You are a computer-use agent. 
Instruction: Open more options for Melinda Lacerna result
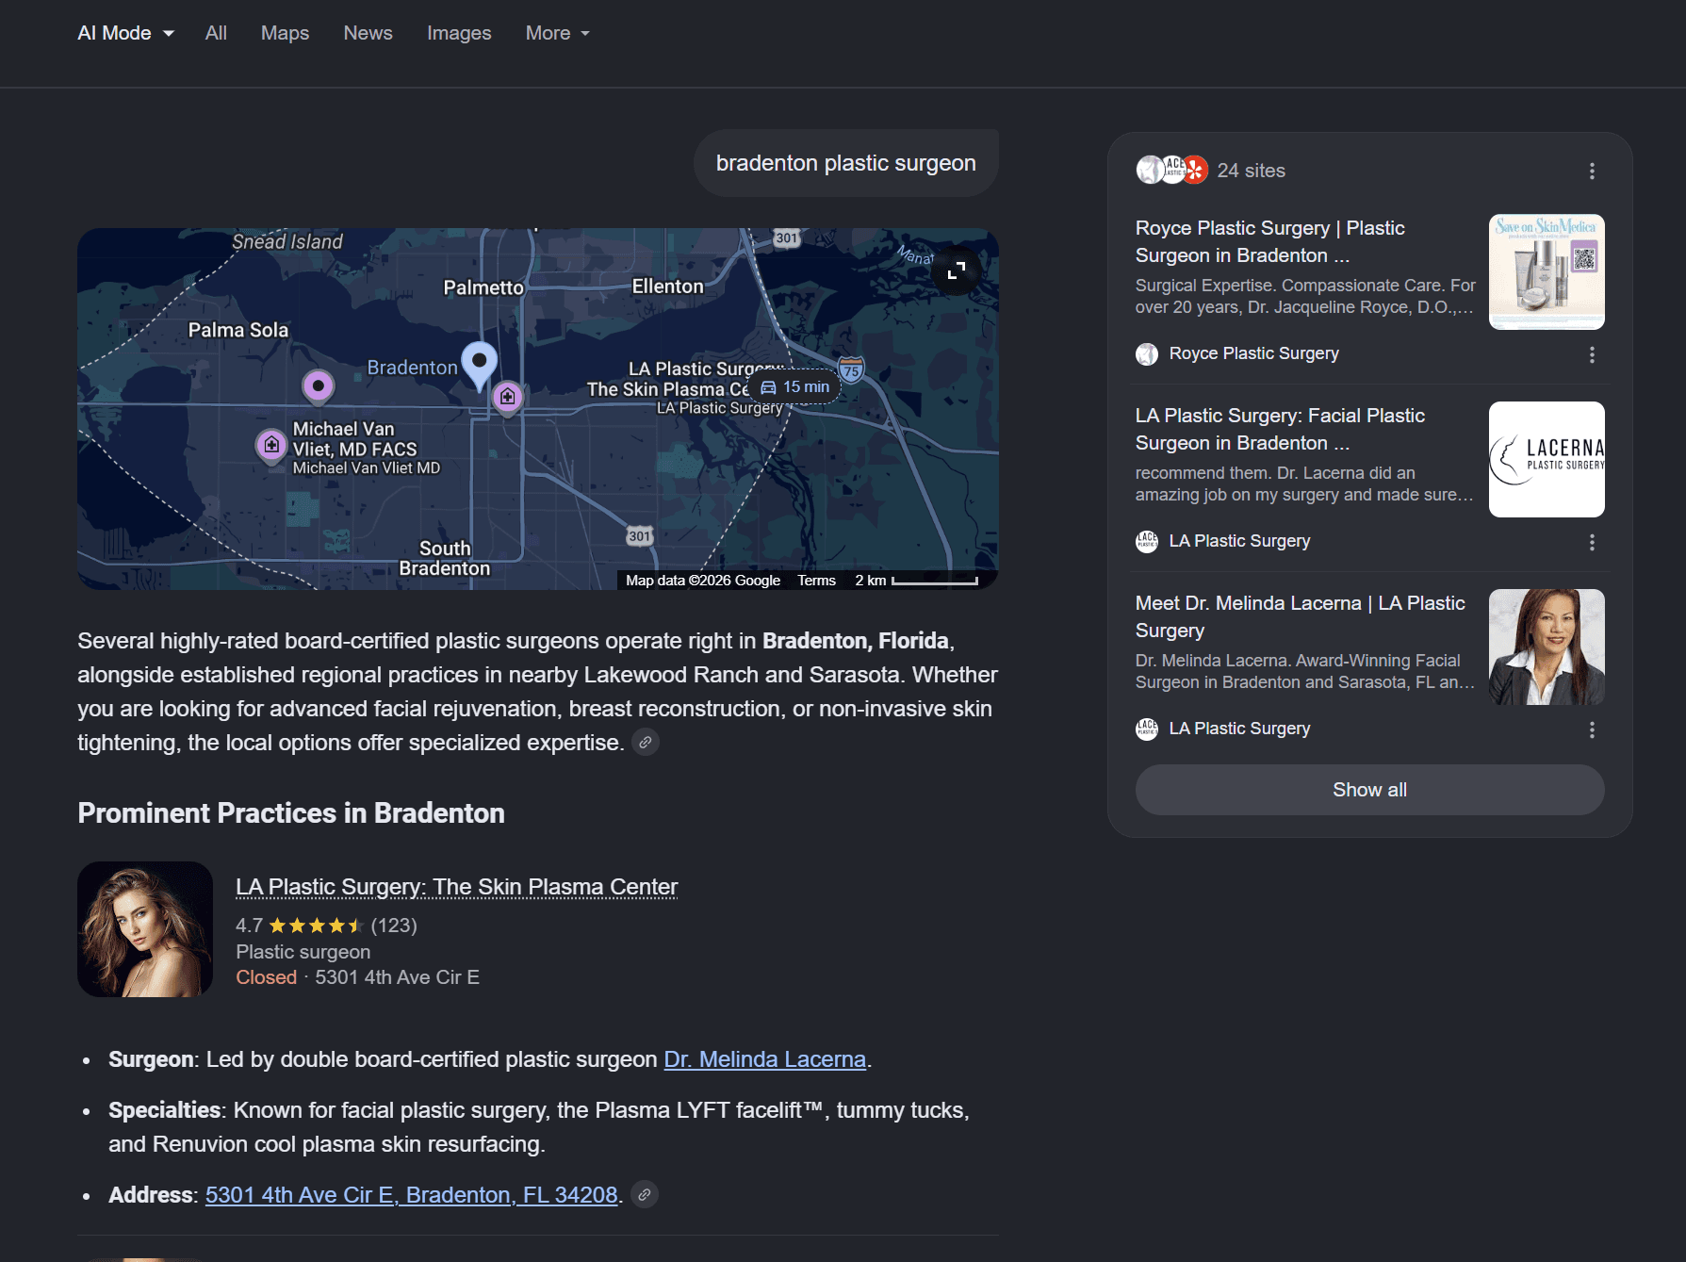tap(1592, 729)
